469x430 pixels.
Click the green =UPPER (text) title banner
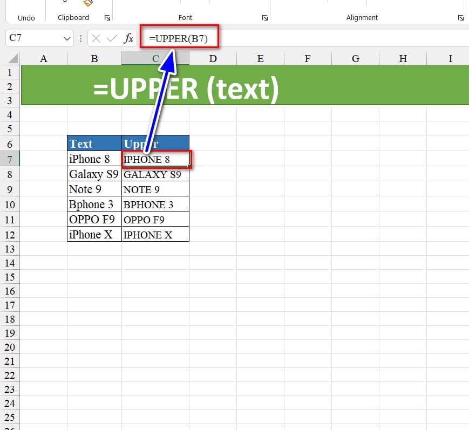point(324,86)
